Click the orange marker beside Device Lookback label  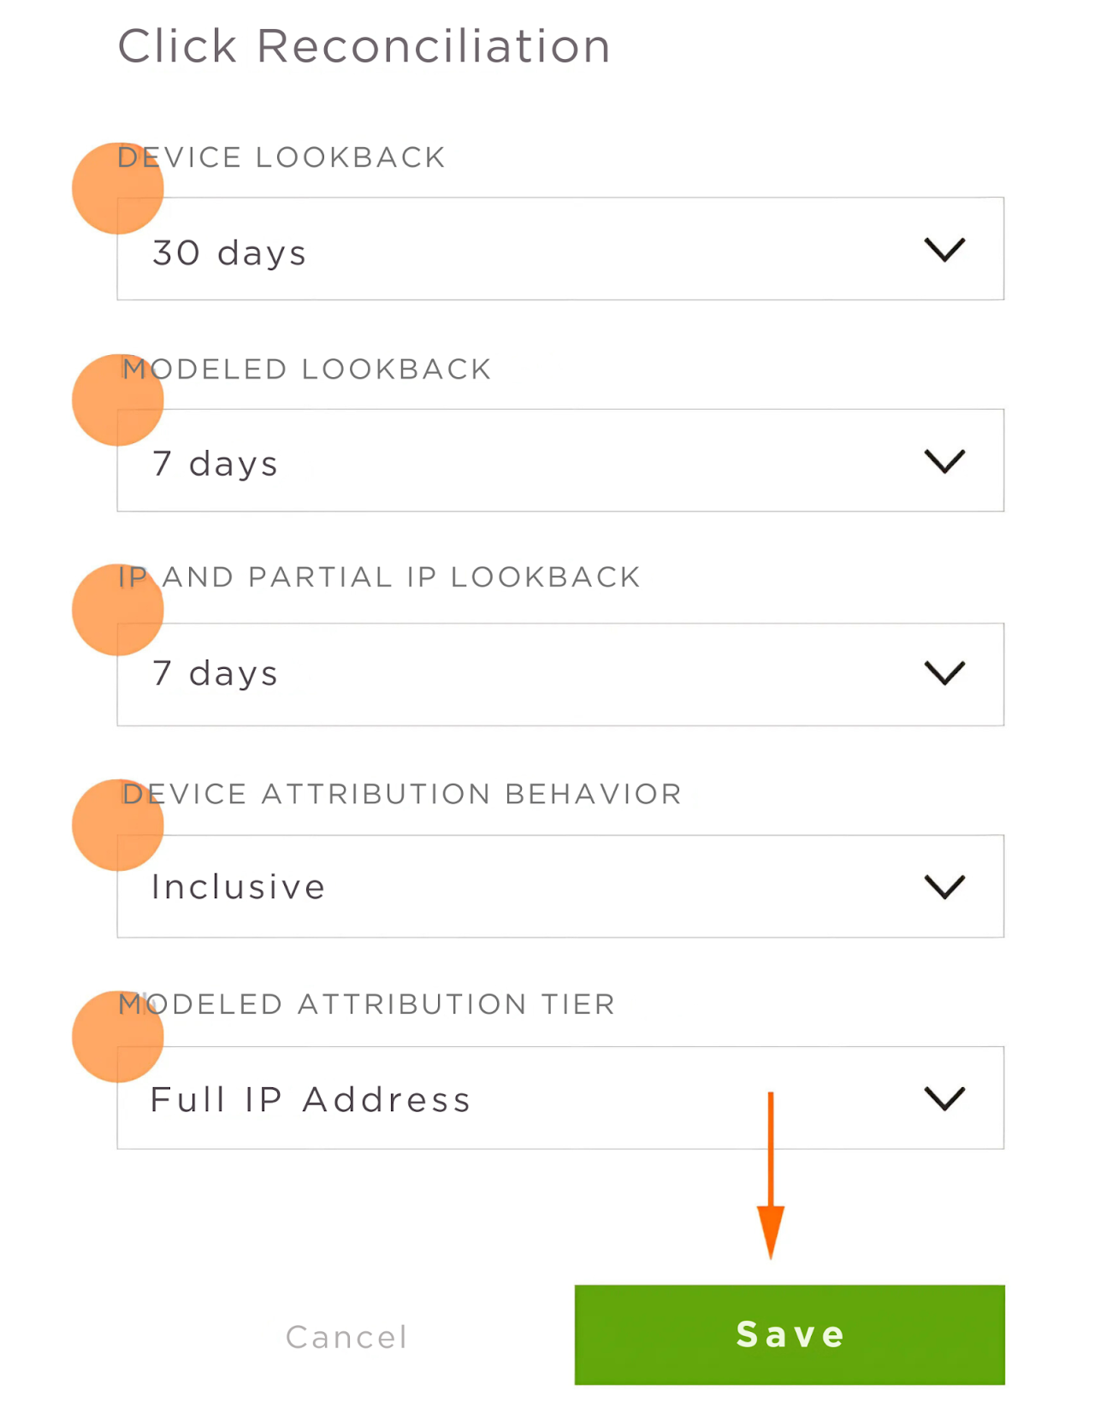(x=117, y=188)
